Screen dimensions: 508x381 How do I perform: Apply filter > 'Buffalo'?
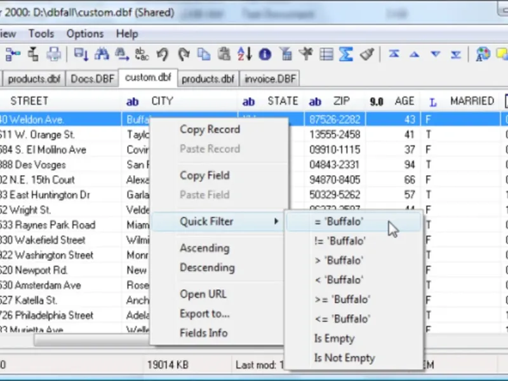click(x=354, y=260)
